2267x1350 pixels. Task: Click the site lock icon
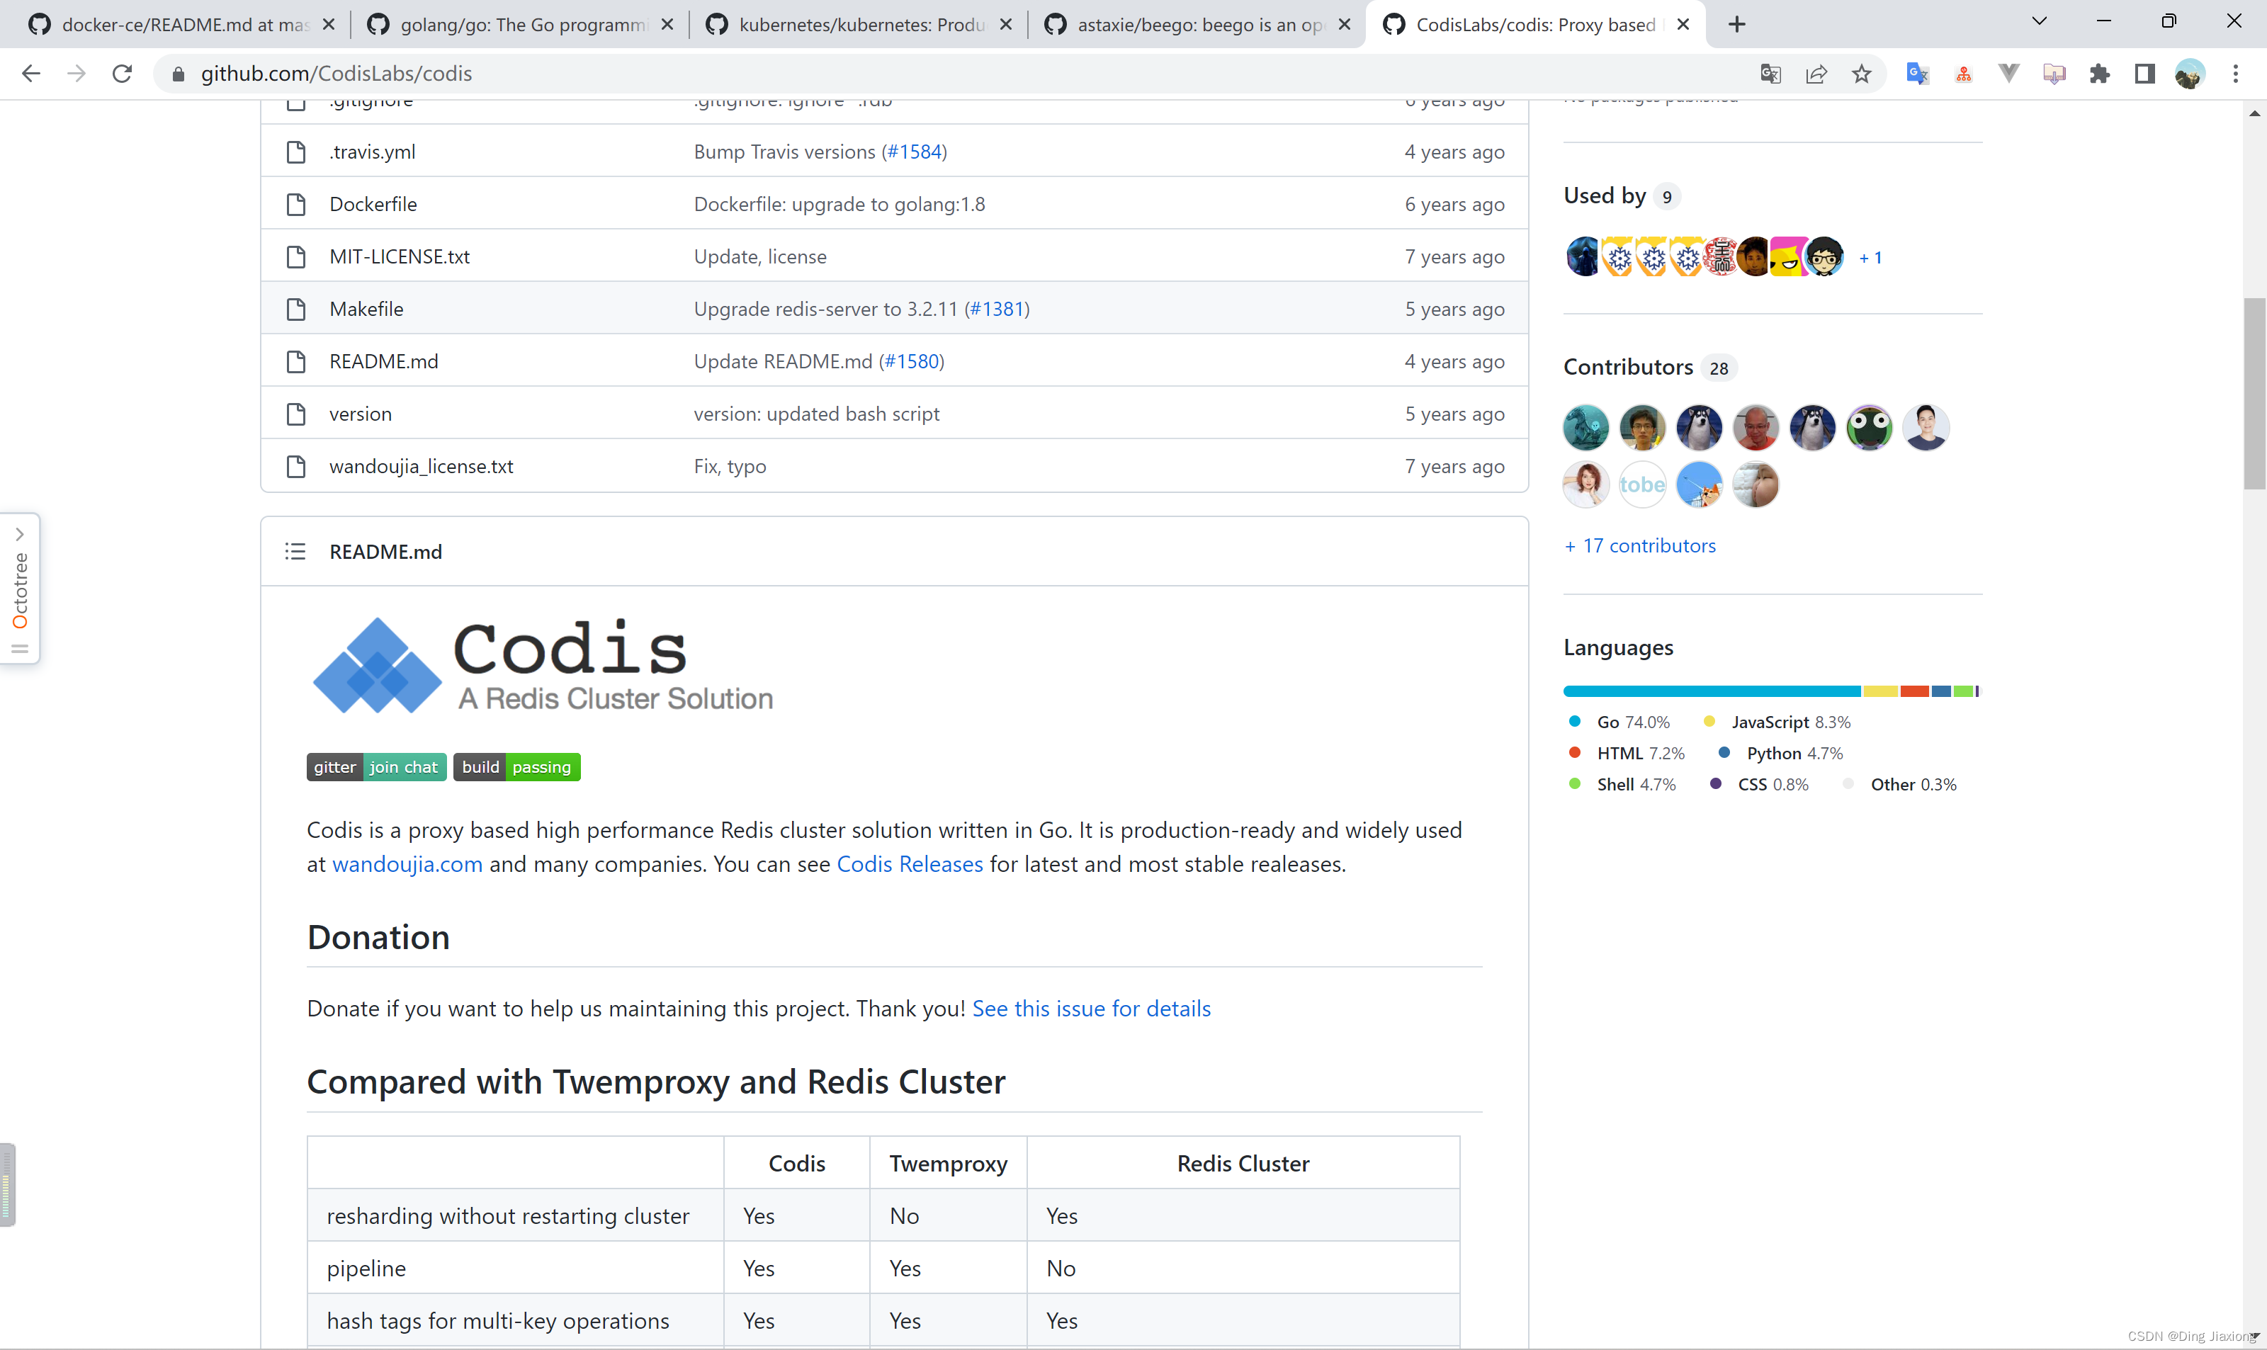pos(179,74)
